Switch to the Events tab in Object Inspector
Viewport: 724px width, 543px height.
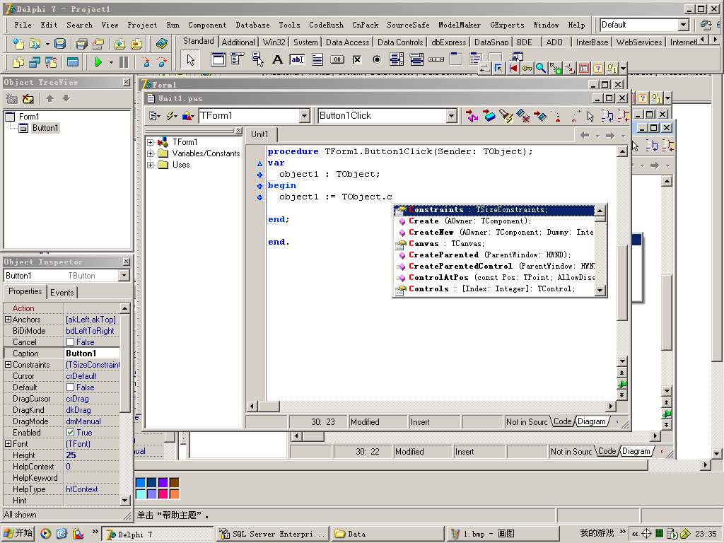click(62, 292)
